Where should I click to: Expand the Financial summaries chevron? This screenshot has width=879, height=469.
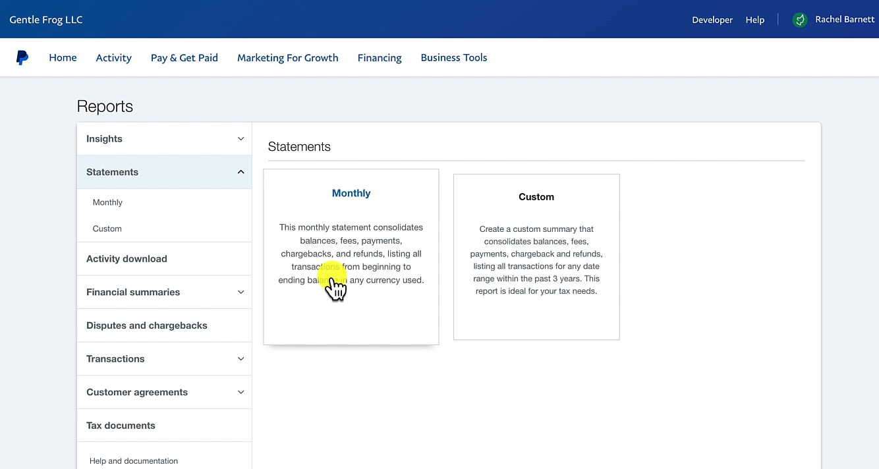241,292
